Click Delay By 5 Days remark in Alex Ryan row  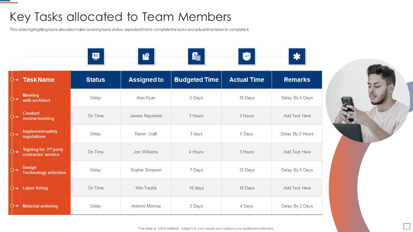297,98
